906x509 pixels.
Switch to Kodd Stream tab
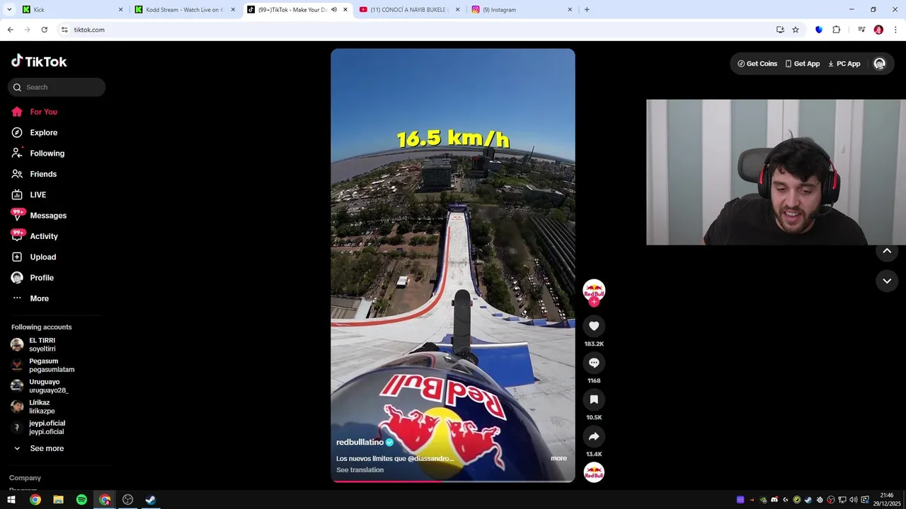[184, 10]
